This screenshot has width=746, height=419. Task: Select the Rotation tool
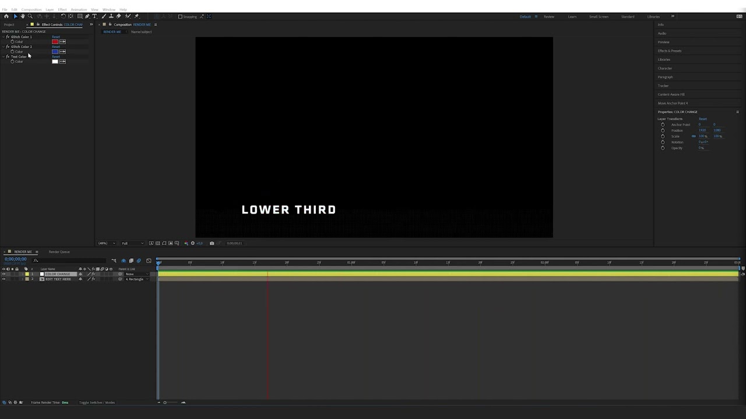coord(63,16)
